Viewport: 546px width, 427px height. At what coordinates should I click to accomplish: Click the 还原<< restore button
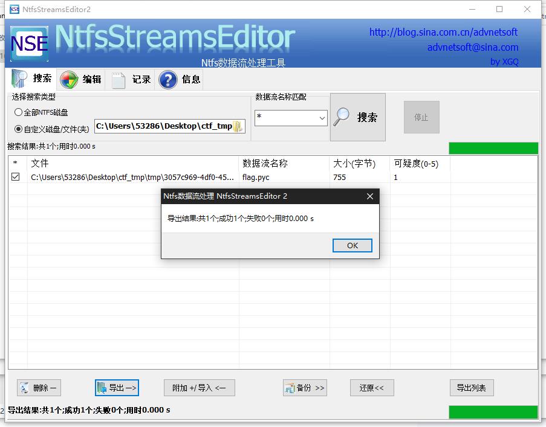372,388
